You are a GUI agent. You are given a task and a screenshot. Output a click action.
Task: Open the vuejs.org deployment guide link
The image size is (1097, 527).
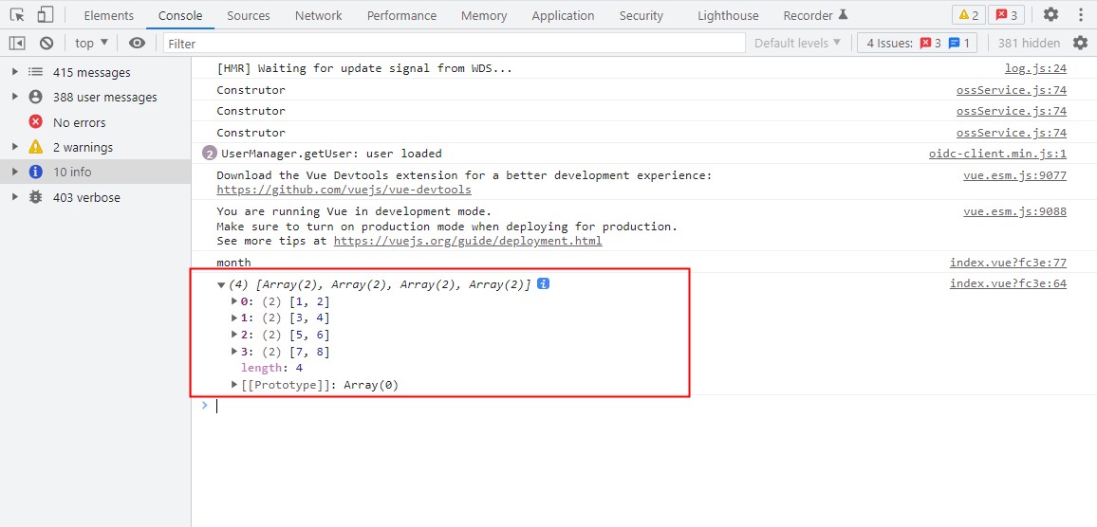point(468,241)
